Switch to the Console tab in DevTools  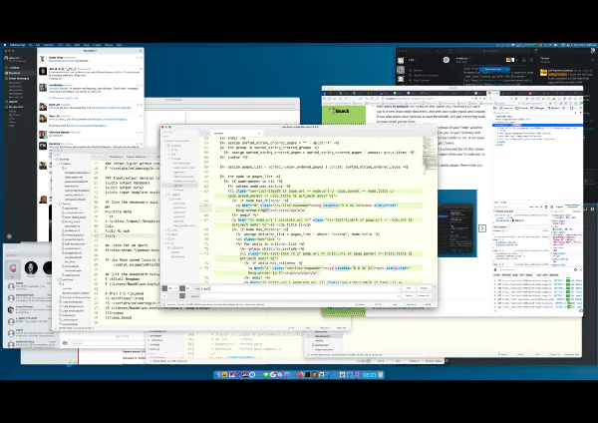point(521,108)
